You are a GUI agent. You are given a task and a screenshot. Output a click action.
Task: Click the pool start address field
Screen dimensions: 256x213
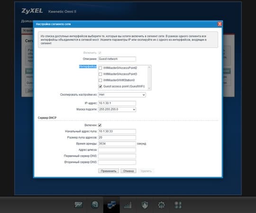click(117, 132)
